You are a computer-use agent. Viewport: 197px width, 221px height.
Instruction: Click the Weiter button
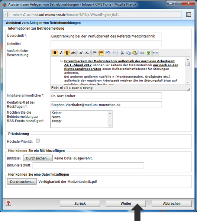[126, 204]
